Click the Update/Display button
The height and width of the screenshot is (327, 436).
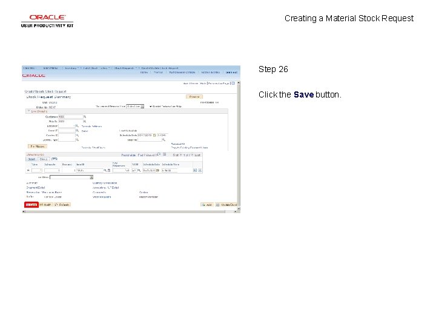[226, 205]
